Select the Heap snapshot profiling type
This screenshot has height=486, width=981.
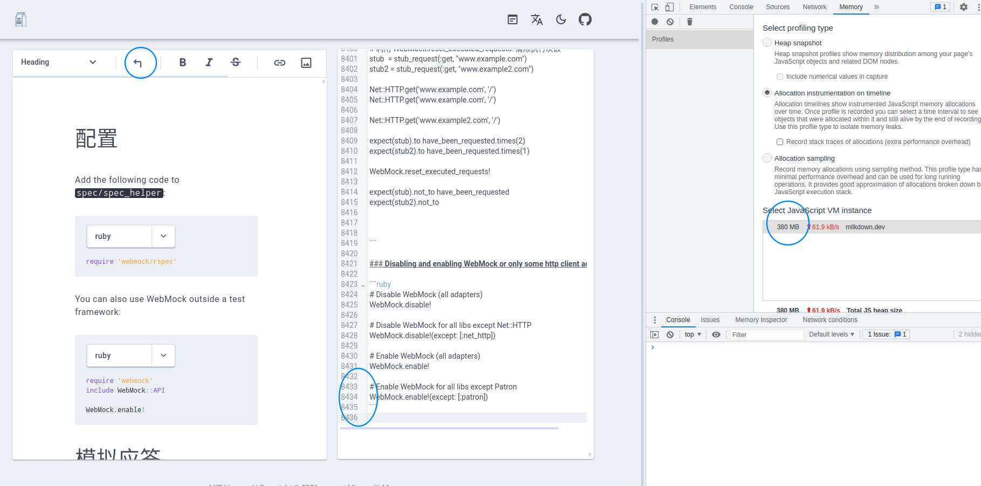pyautogui.click(x=767, y=43)
